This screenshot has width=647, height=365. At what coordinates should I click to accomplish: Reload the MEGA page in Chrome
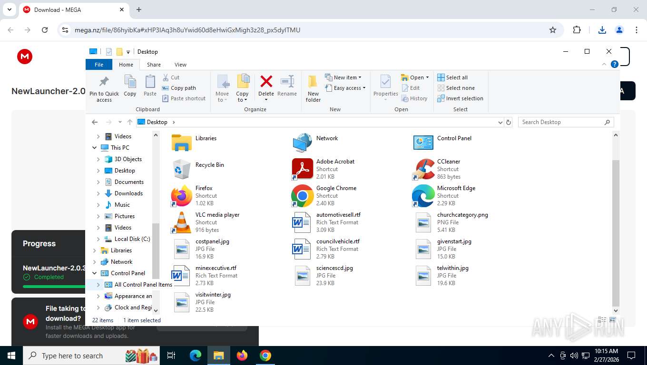coord(45,30)
